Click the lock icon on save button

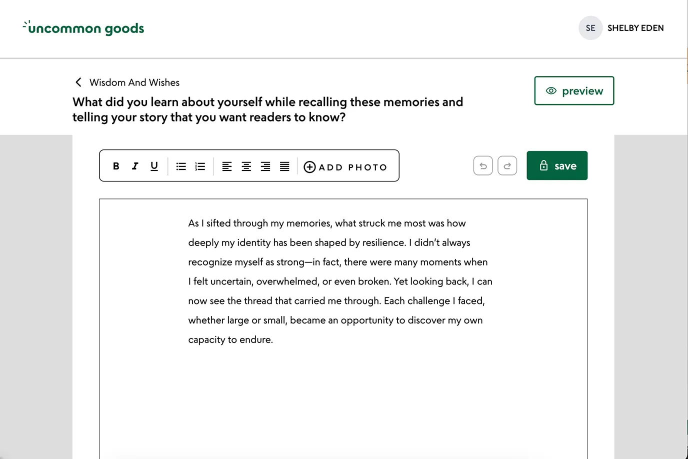(543, 165)
